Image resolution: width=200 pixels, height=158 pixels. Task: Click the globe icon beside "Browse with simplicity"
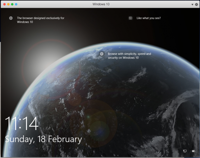tap(102, 54)
